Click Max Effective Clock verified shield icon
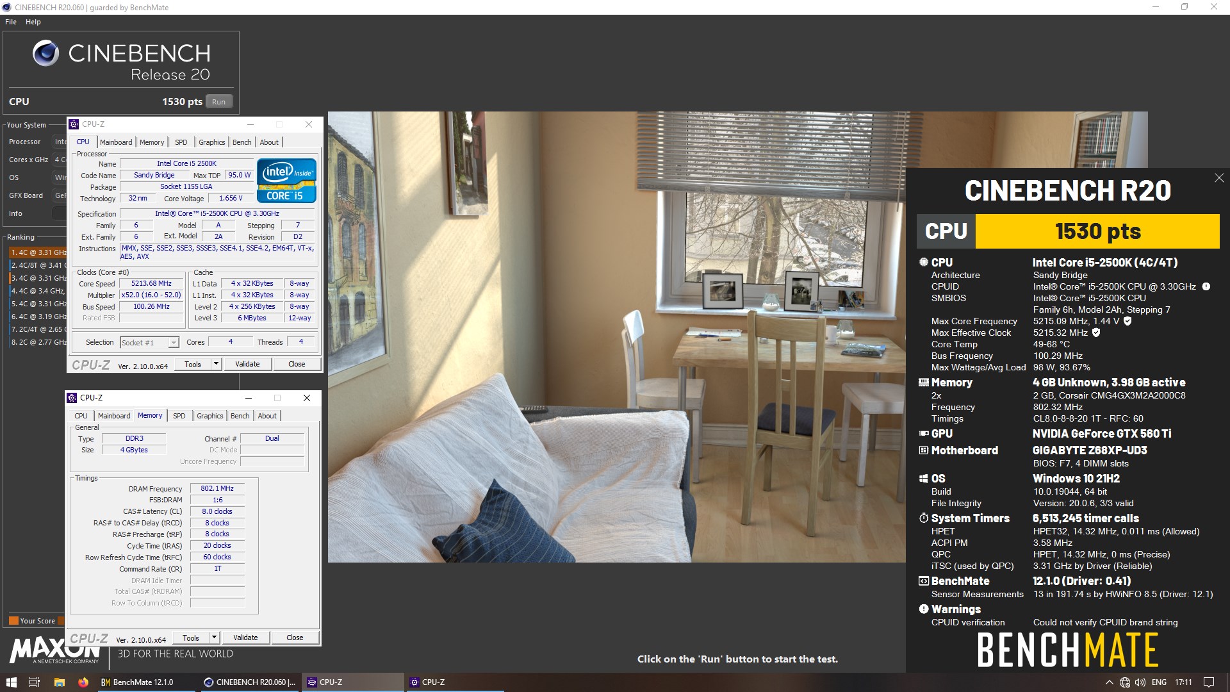Image resolution: width=1230 pixels, height=692 pixels. click(1096, 333)
